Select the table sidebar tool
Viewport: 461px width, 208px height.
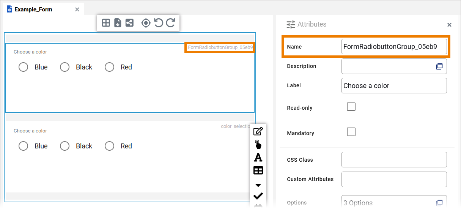[x=258, y=170]
